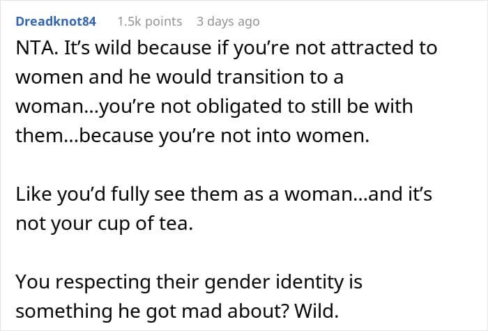Click the line "women and he would transition to a"

tap(178, 77)
